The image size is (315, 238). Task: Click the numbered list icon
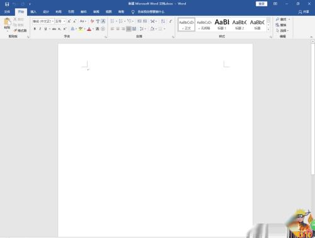click(x=121, y=21)
